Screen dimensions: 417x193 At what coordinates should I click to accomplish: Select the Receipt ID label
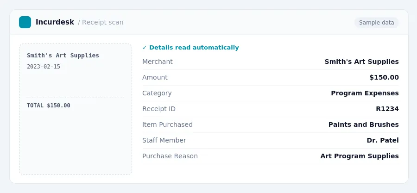159,109
